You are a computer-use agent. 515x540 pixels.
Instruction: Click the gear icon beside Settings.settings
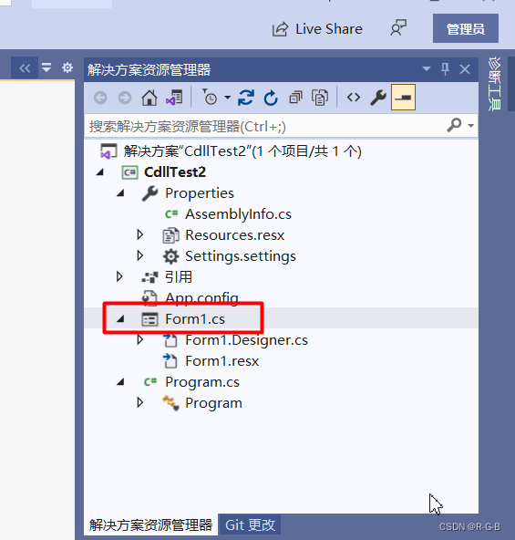pos(170,256)
